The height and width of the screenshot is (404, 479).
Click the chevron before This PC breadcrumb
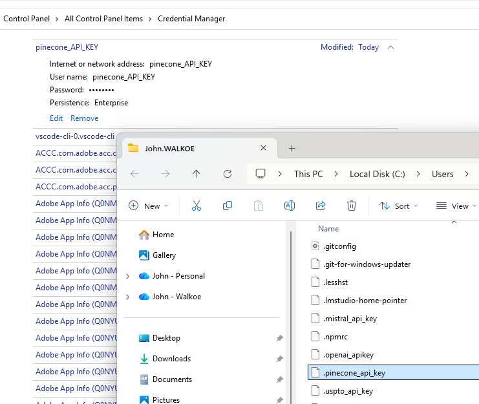[280, 174]
